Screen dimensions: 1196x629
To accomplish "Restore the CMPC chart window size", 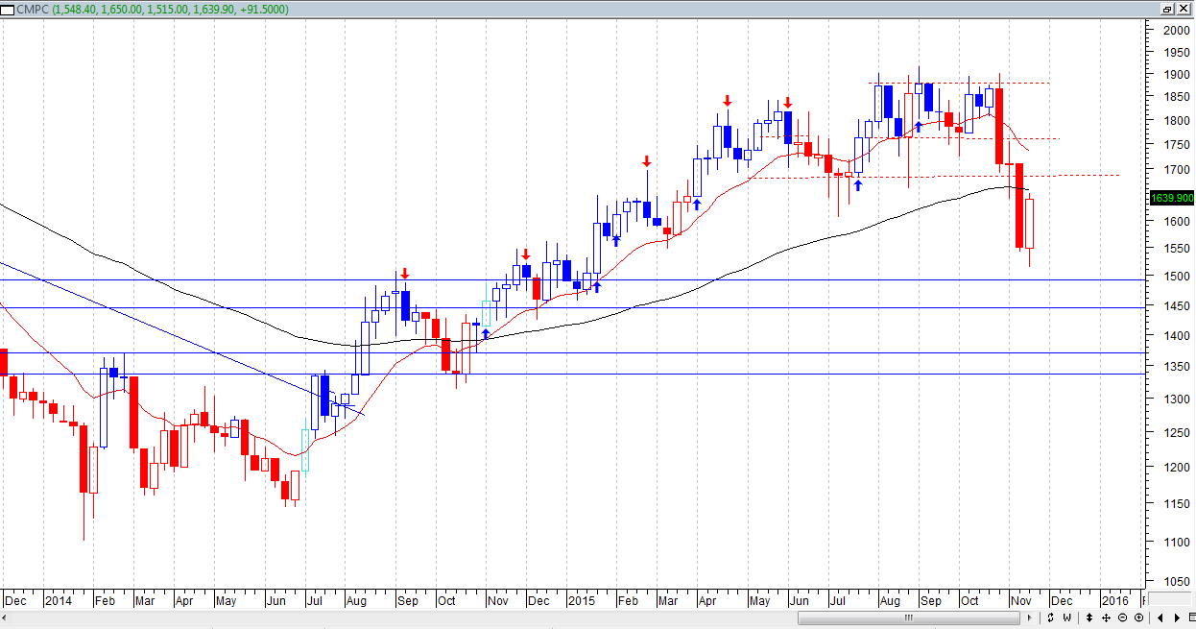I will click(1168, 9).
